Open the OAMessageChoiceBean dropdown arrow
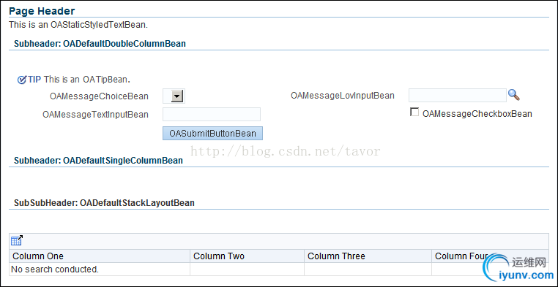The width and height of the screenshot is (558, 287). (177, 96)
